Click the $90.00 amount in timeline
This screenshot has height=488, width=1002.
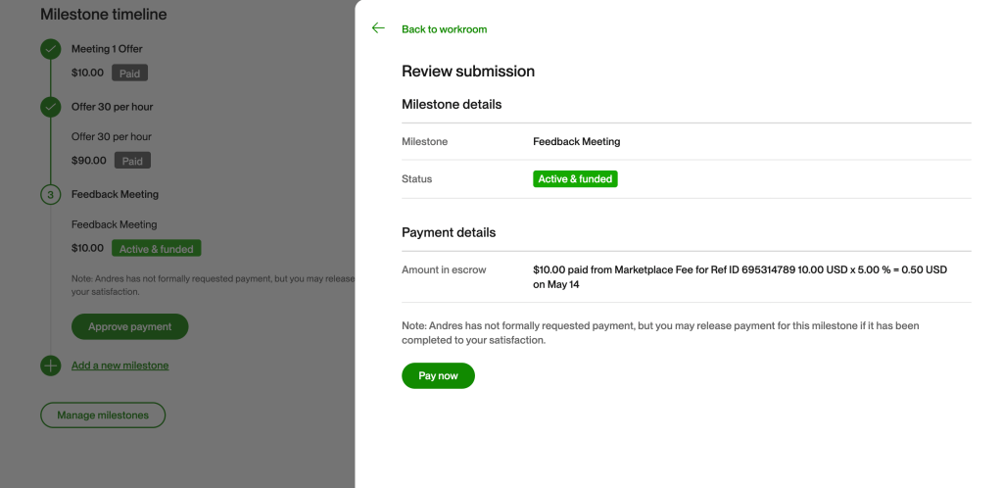[89, 161]
